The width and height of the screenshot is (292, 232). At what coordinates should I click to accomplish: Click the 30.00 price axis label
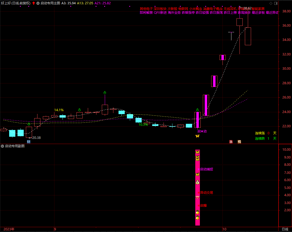pos(286,69)
